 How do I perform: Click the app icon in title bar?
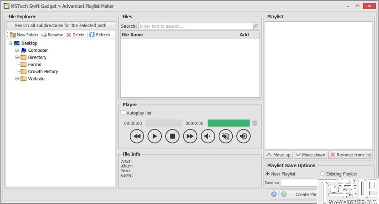pos(6,6)
